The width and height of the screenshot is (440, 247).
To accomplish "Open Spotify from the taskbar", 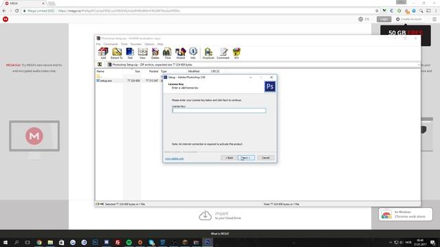I will tap(129, 242).
